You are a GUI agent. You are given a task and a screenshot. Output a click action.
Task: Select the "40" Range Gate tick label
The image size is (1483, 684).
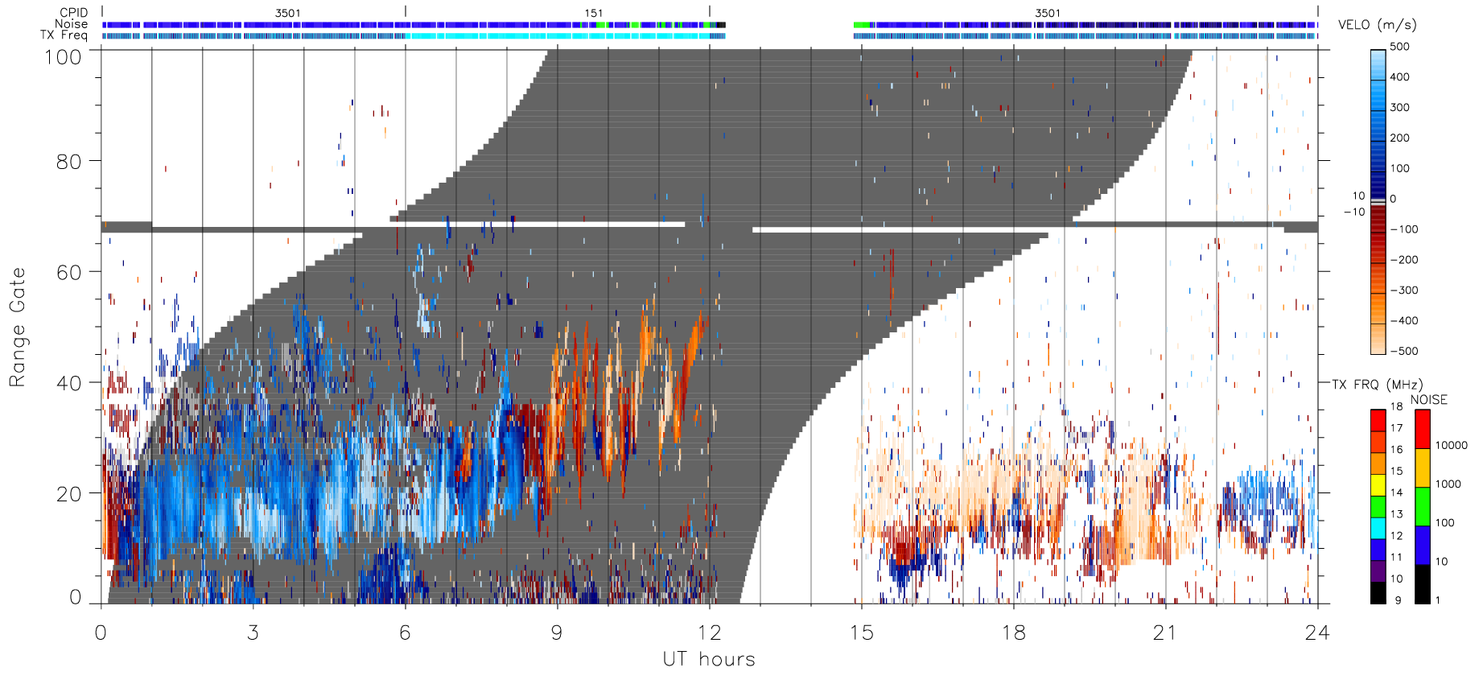[68, 383]
